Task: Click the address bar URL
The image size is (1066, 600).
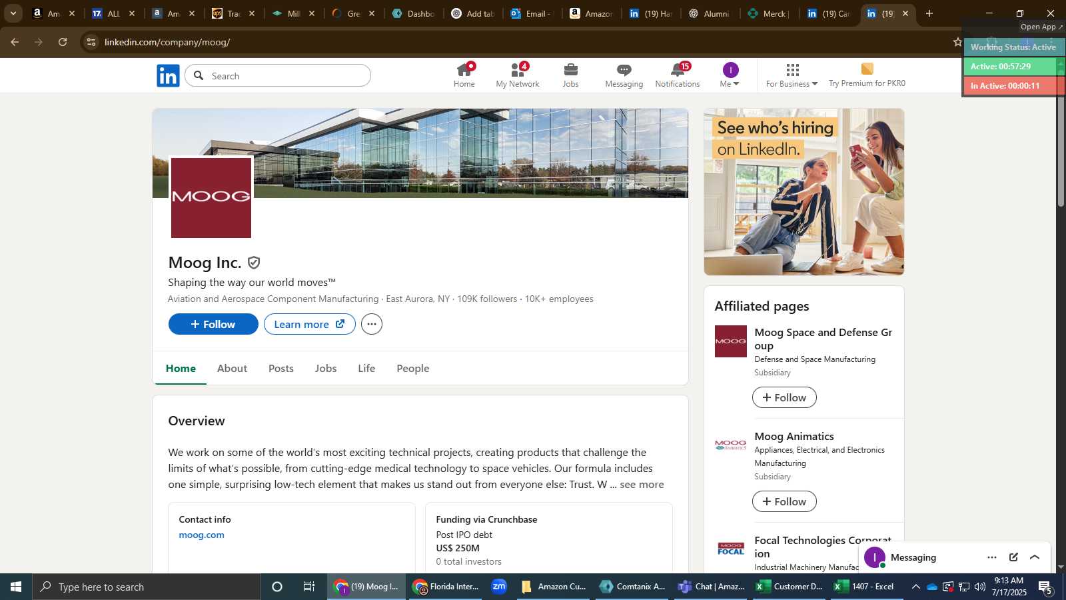Action: coord(167,42)
